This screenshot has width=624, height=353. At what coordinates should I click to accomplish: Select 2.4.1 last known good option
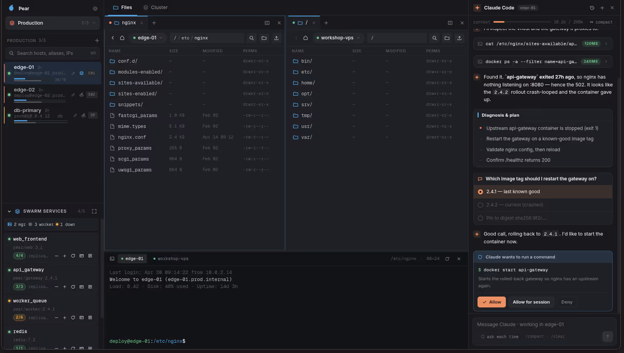[543, 192]
